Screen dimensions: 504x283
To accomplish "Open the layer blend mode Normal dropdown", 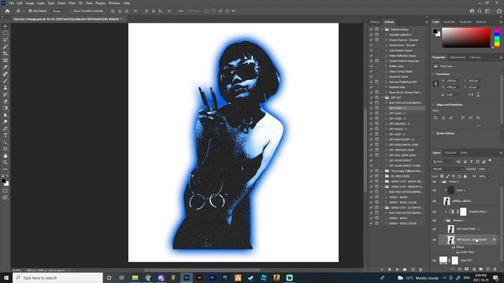I will pyautogui.click(x=448, y=169).
